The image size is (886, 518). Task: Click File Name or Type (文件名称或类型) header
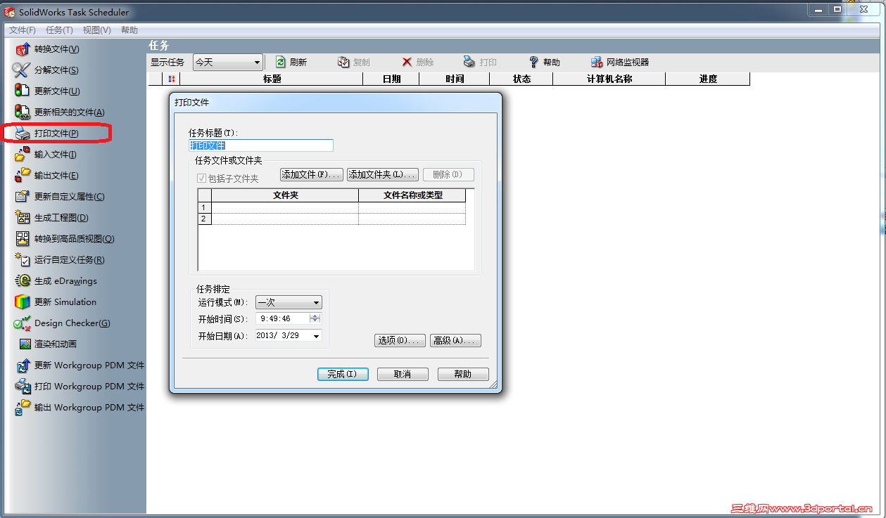[x=412, y=195]
